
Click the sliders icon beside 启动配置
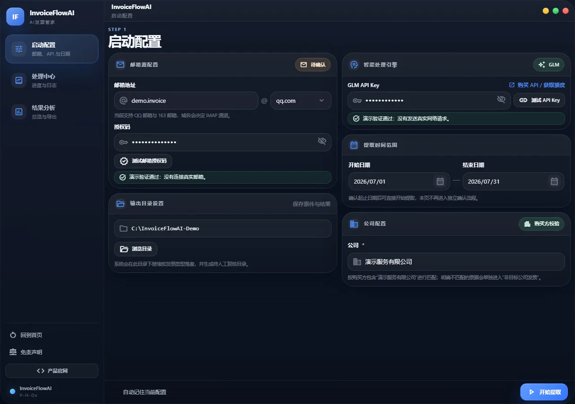pos(19,49)
